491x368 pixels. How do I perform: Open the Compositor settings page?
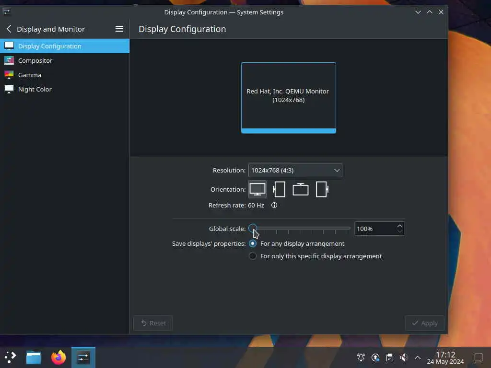(65, 60)
